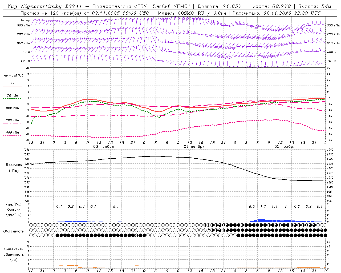Click the Td 2м legend entry
341x273 pixels.
(x=13, y=95)
